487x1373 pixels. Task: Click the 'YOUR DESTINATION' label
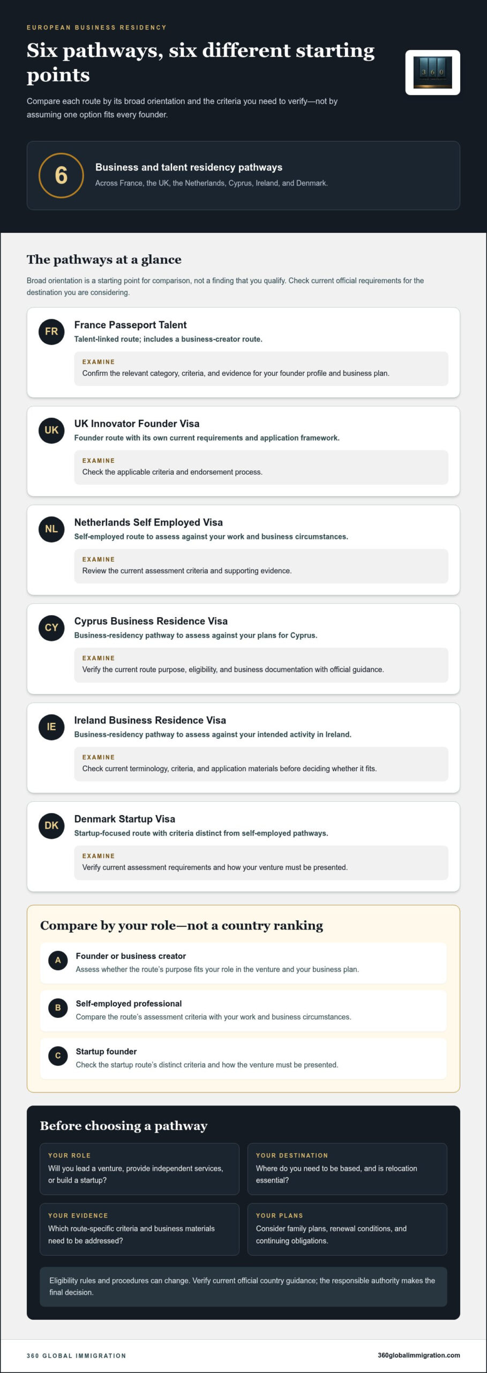pyautogui.click(x=292, y=1155)
